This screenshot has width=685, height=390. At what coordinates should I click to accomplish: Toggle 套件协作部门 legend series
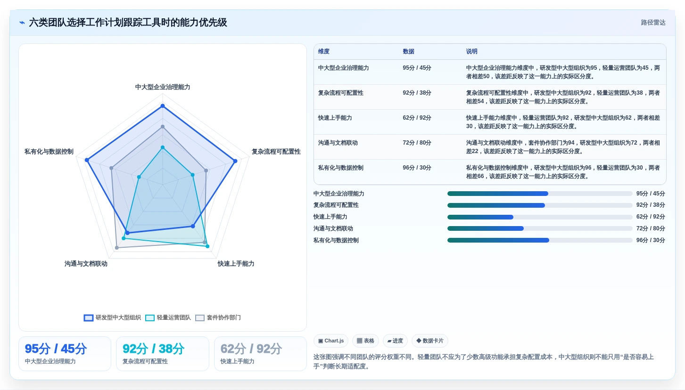click(218, 318)
